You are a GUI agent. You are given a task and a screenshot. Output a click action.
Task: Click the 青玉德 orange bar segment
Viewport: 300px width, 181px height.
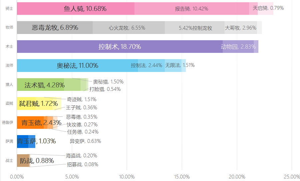pos(30,122)
